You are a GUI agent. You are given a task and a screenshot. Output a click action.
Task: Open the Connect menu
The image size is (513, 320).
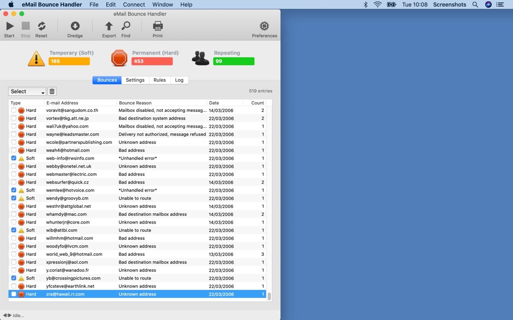[x=134, y=5]
